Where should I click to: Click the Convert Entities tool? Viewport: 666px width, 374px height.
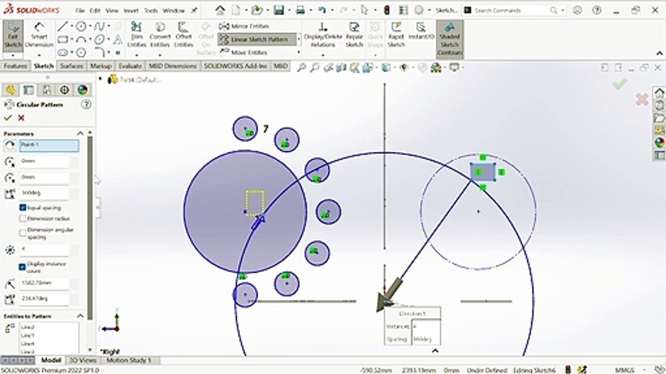click(160, 34)
